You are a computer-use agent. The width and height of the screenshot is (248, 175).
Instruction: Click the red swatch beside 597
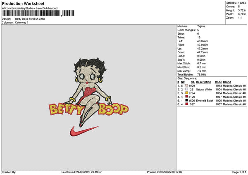click(x=186, y=104)
